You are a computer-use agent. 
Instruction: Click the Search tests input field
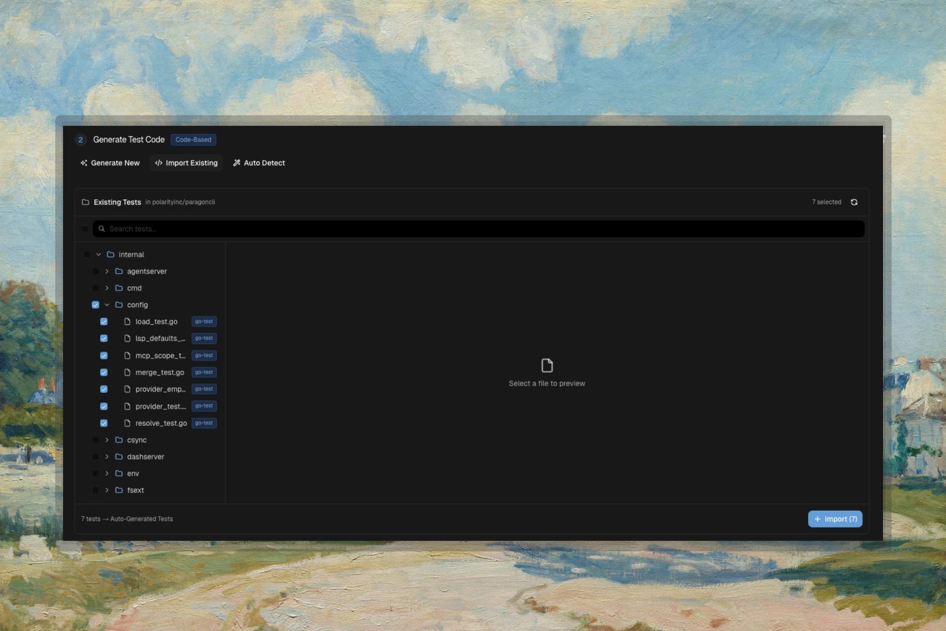point(478,229)
